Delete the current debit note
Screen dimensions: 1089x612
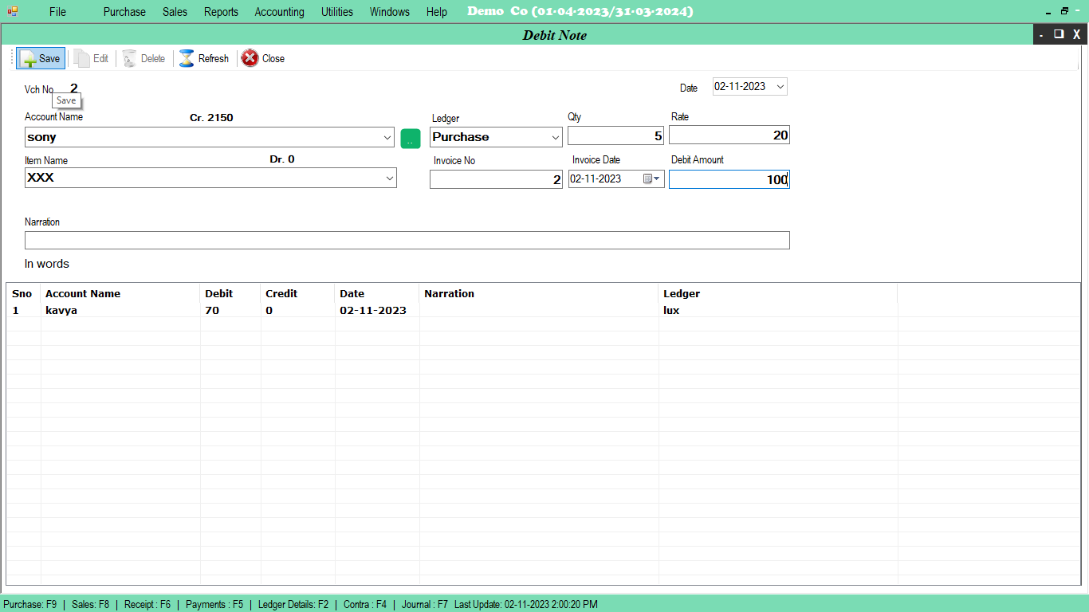click(x=143, y=58)
